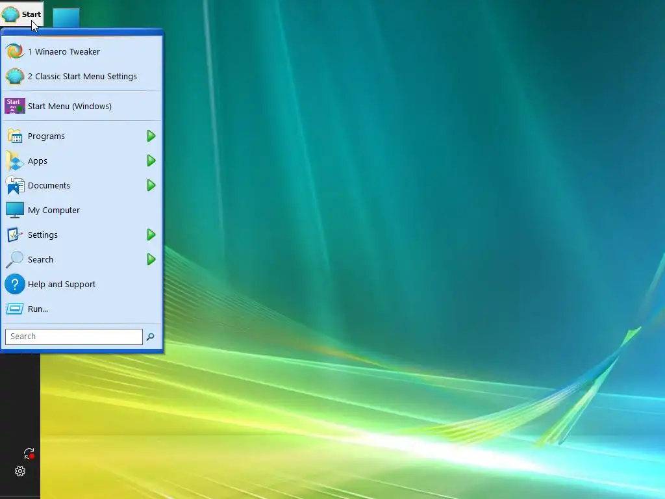Open My Computer
This screenshot has width=665, height=499.
[x=82, y=210]
